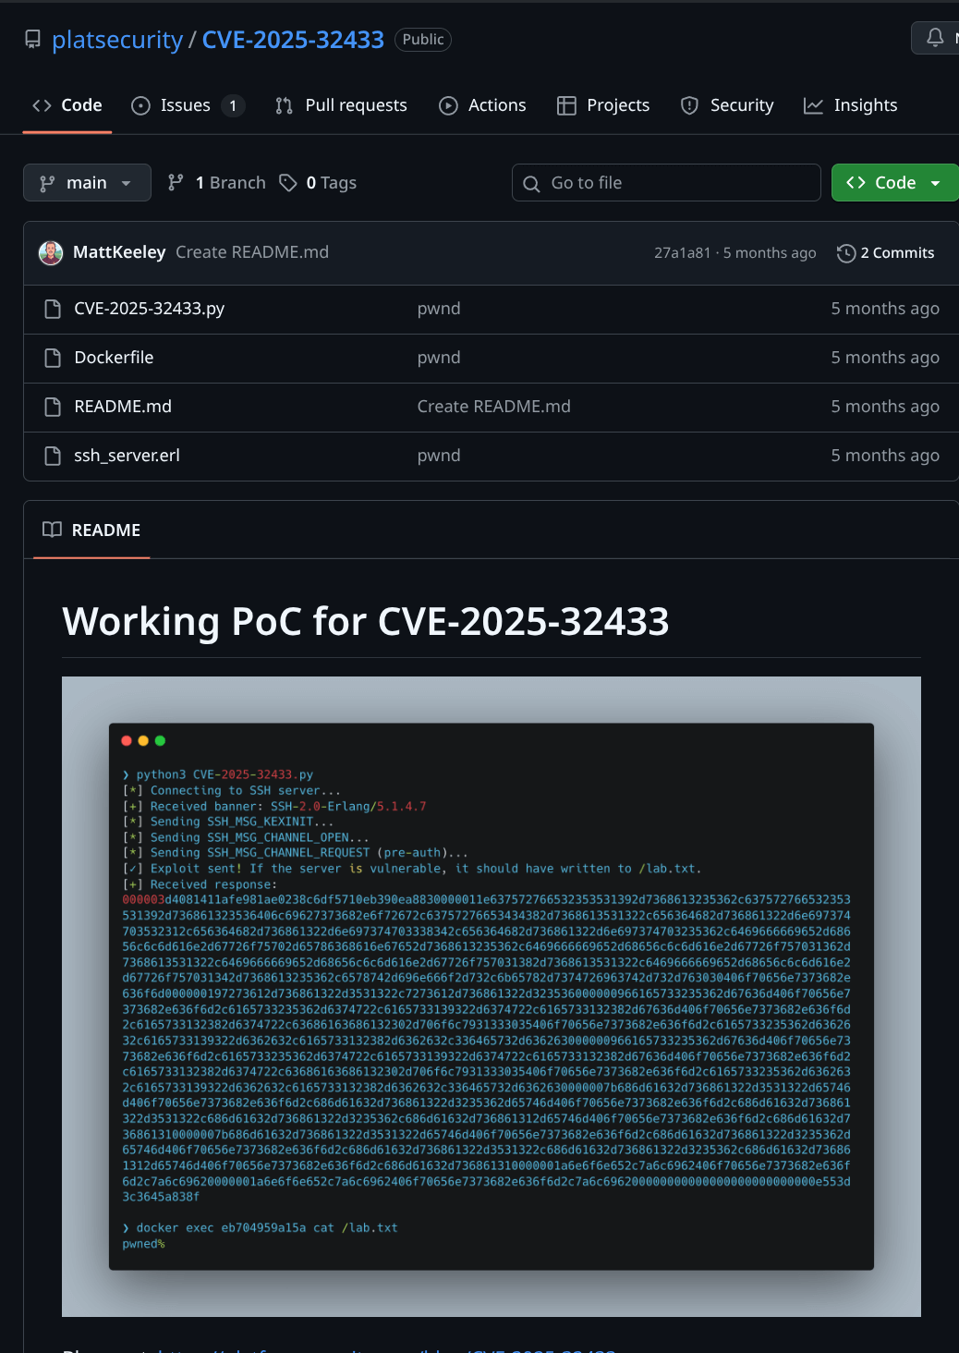
Task: Open the Actions tab
Action: (x=482, y=105)
